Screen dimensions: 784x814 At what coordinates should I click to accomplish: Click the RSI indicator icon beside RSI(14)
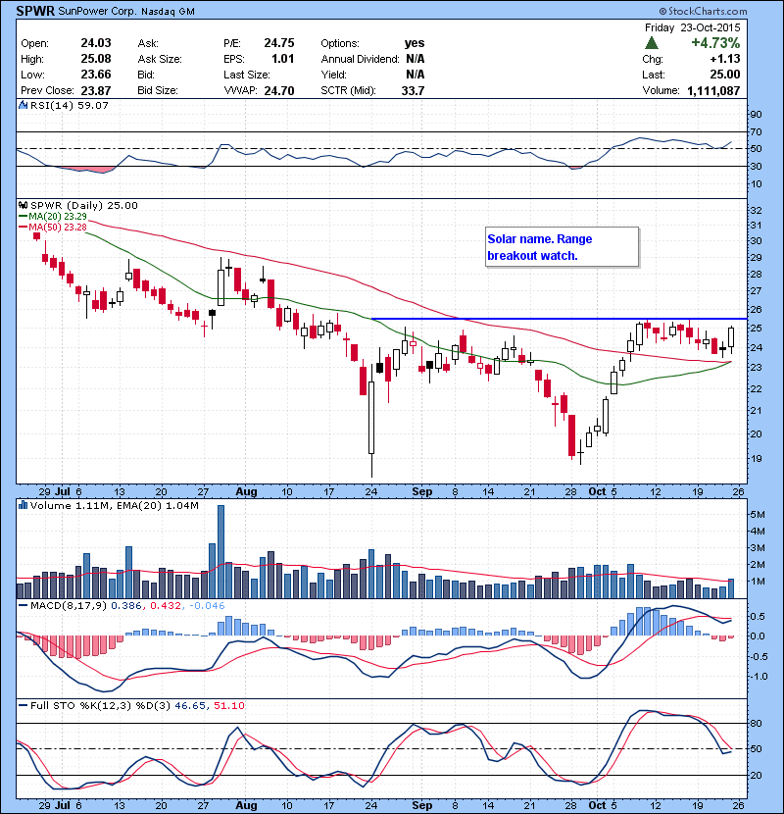tap(24, 105)
